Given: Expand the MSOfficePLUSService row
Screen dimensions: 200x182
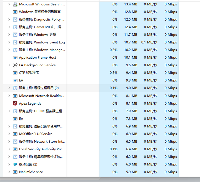Looking at the screenshot, I should point(9,134).
